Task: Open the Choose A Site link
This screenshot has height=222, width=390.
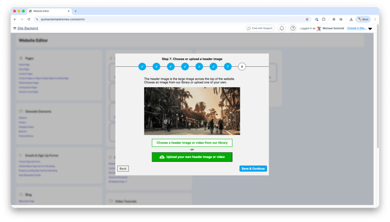Action: [x=356, y=28]
